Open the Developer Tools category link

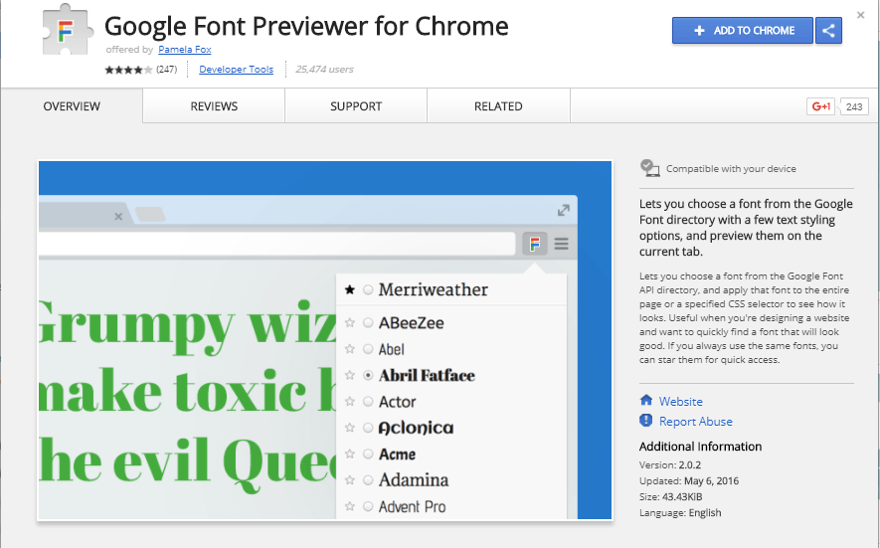pos(237,69)
